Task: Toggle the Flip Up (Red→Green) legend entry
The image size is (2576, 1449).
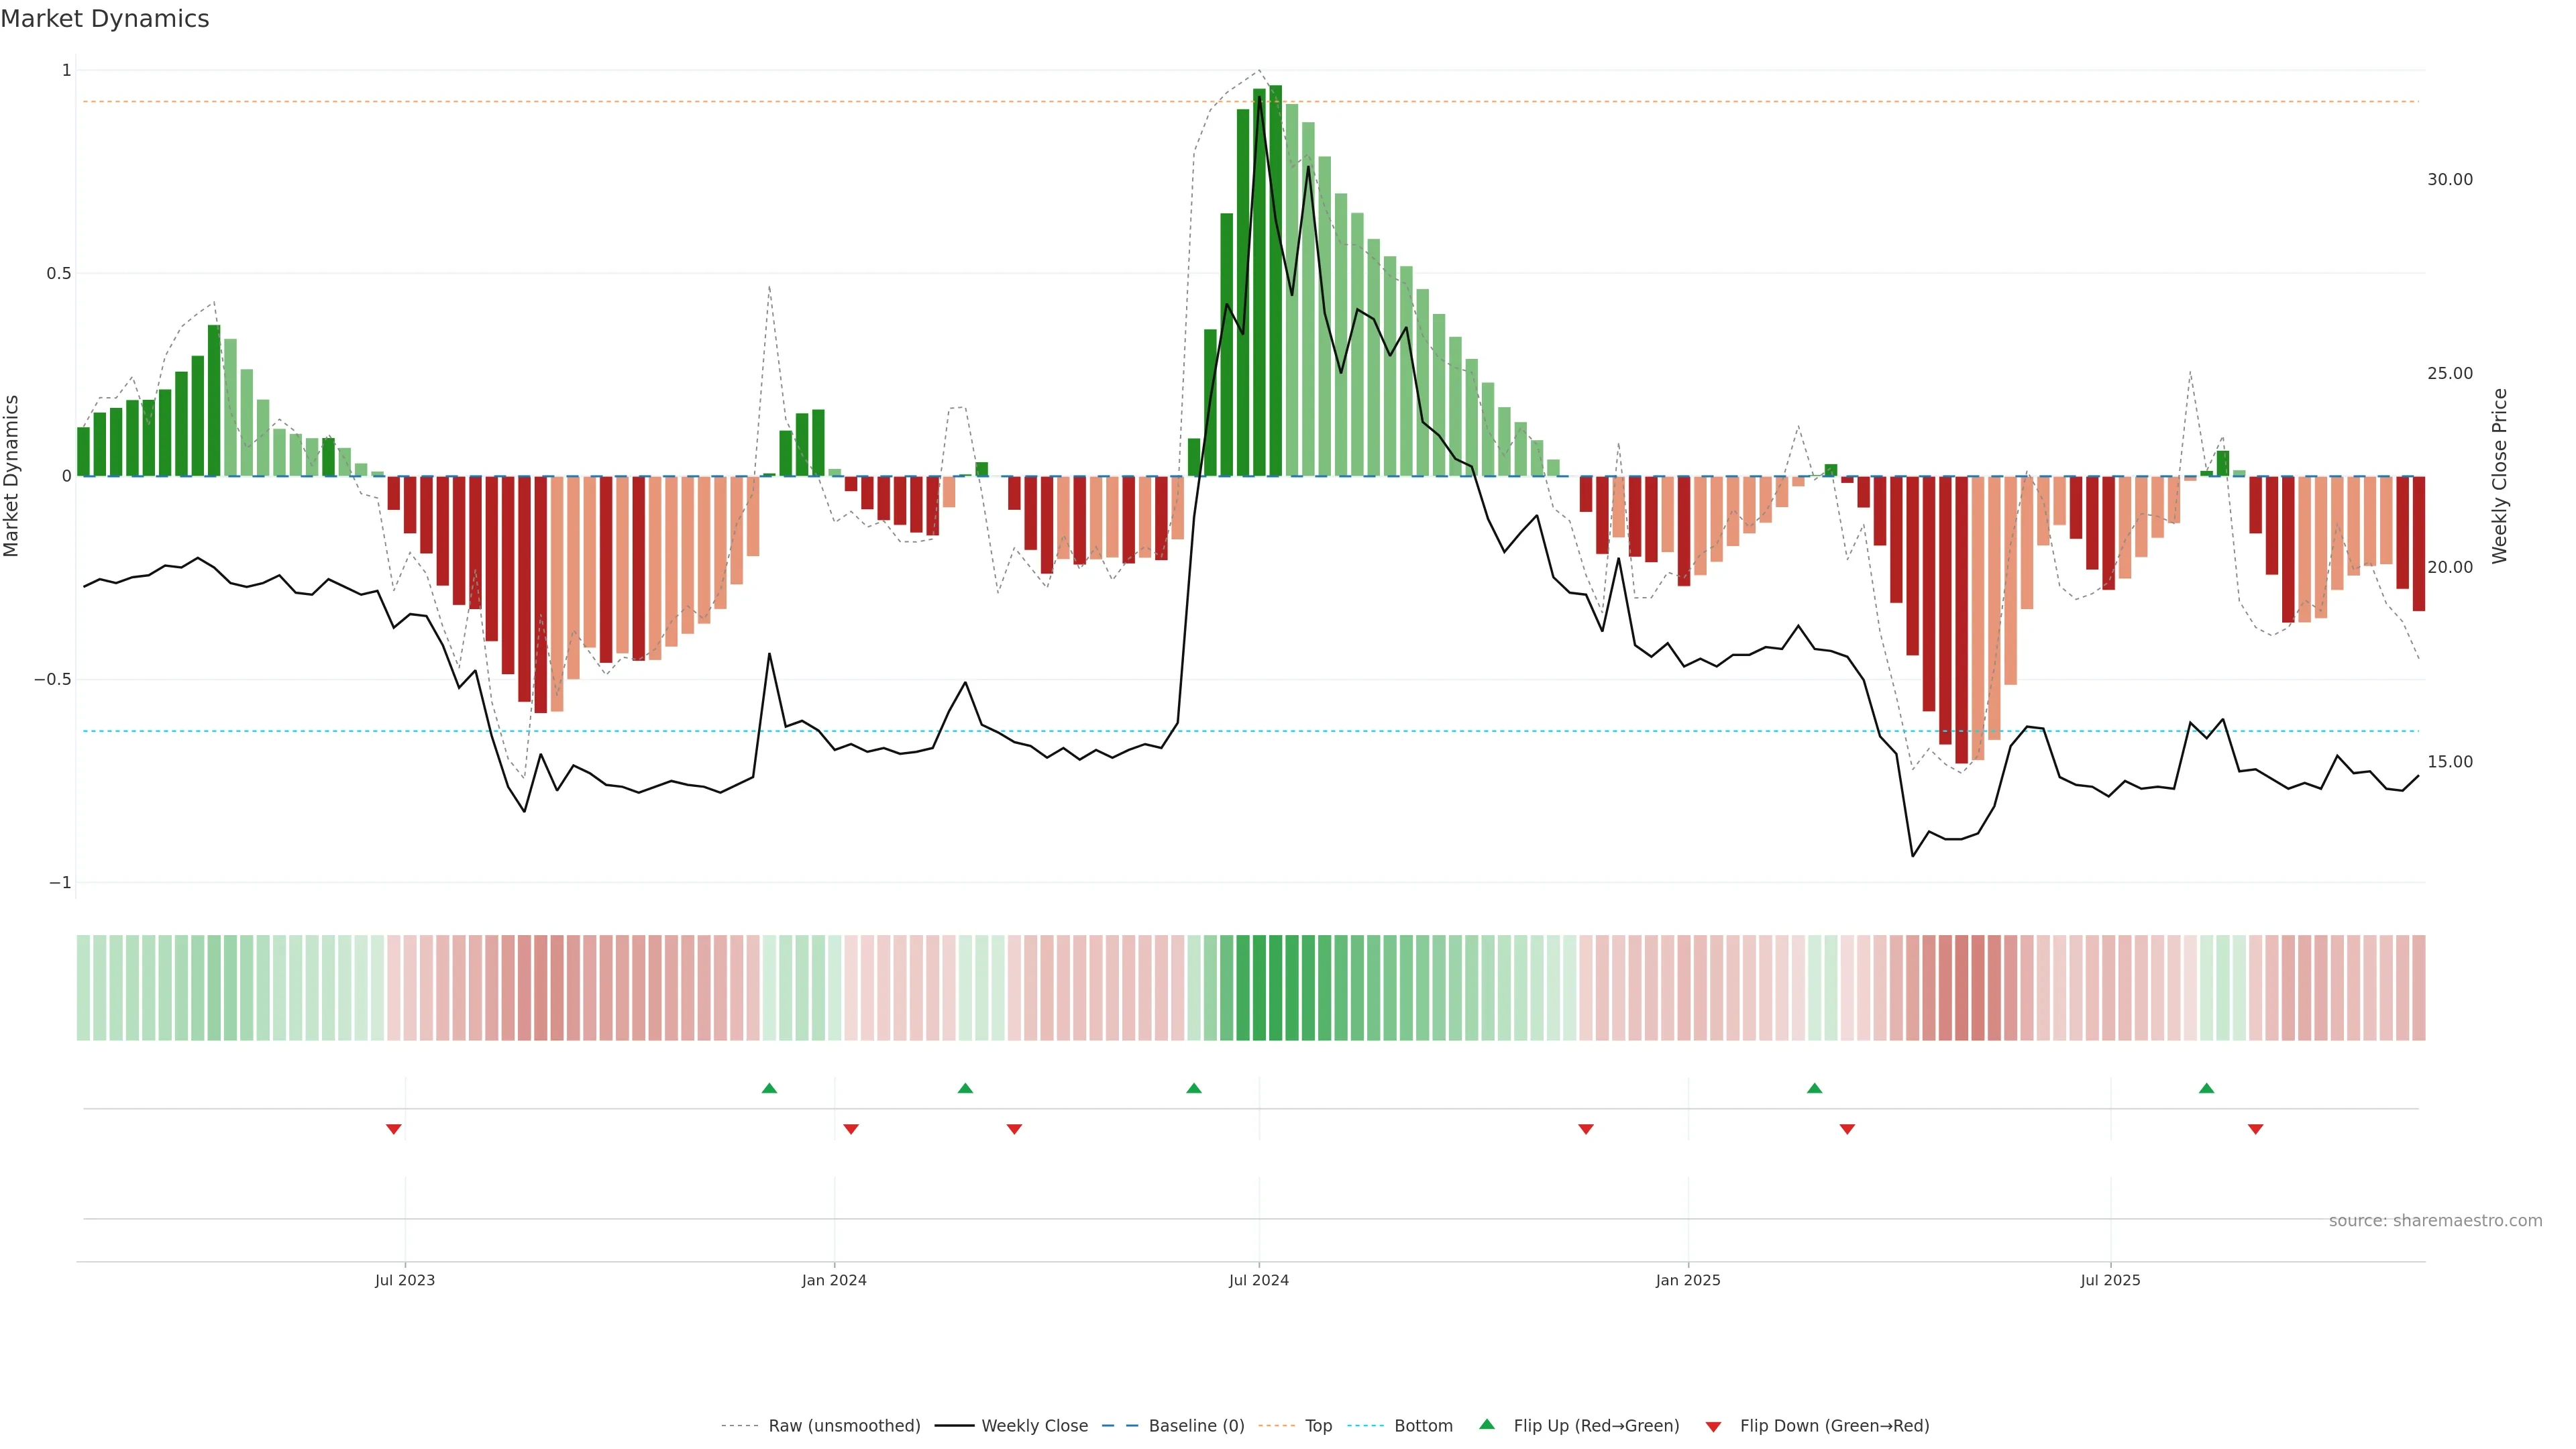Action: [x=1596, y=1426]
